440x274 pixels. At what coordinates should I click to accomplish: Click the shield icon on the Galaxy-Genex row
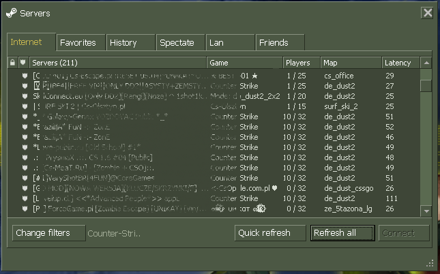25,117
